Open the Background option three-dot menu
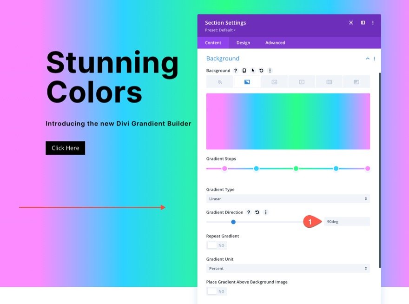 pos(270,71)
